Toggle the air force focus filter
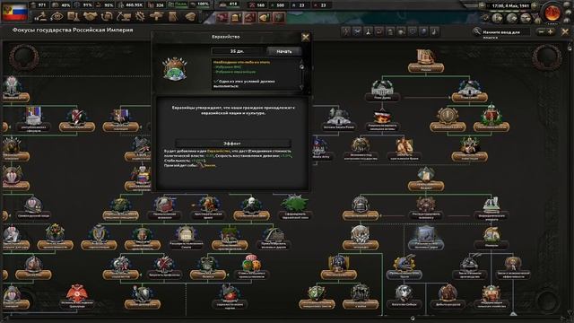574x323 pixels. [357, 32]
